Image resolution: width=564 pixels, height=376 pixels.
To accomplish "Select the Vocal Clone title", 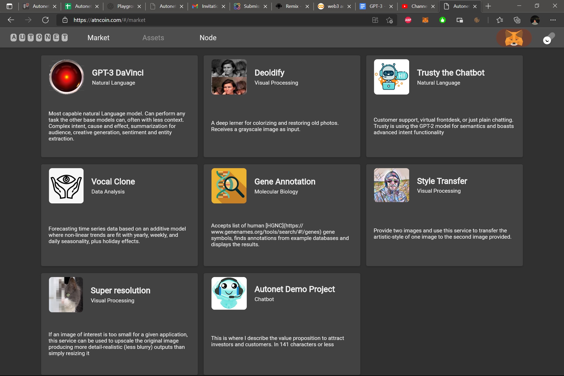I will tap(113, 181).
